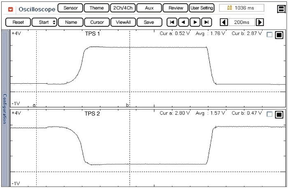Screen dimensions: 288x188
Task: Toggle the TPS 1 empty checkbox
Action: tap(269, 35)
